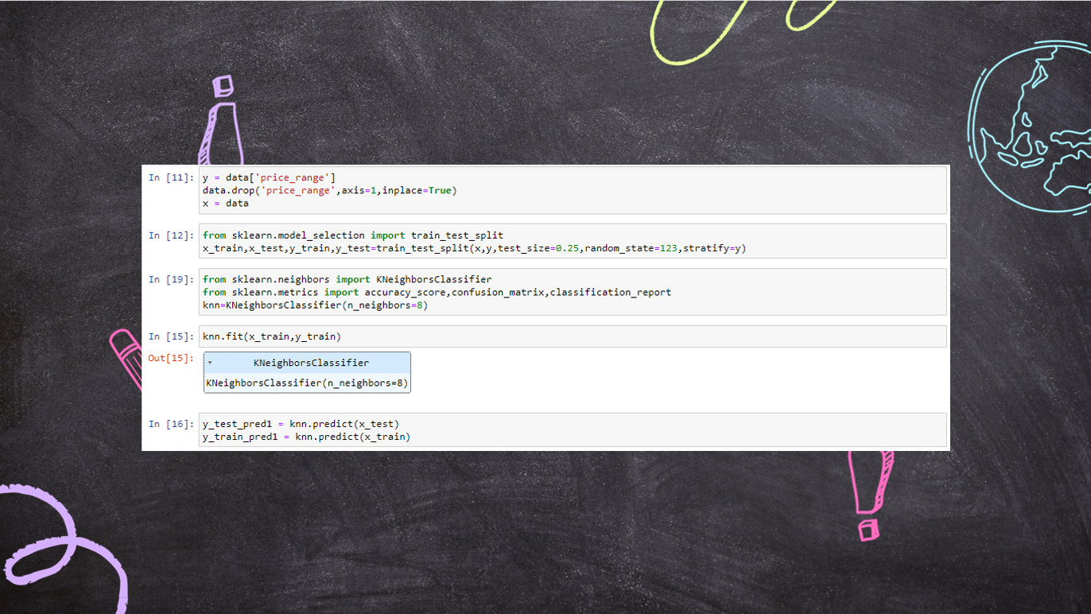
Task: Click the import train_test_split line
Action: point(353,235)
